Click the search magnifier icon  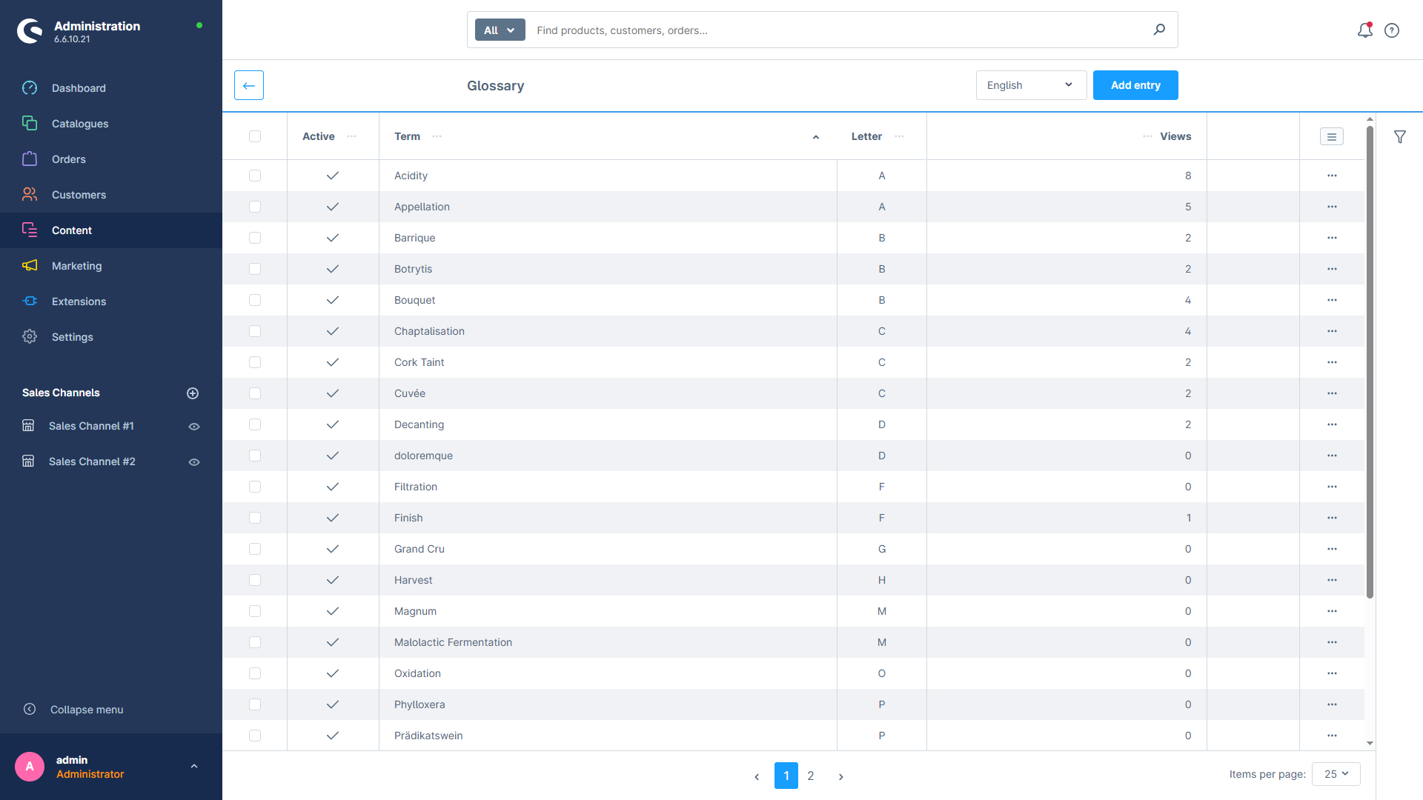(1159, 30)
